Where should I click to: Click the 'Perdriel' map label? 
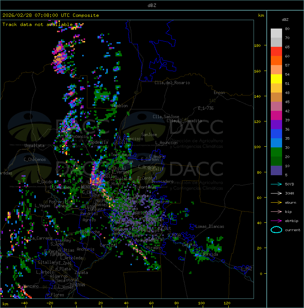[x=89, y=214]
